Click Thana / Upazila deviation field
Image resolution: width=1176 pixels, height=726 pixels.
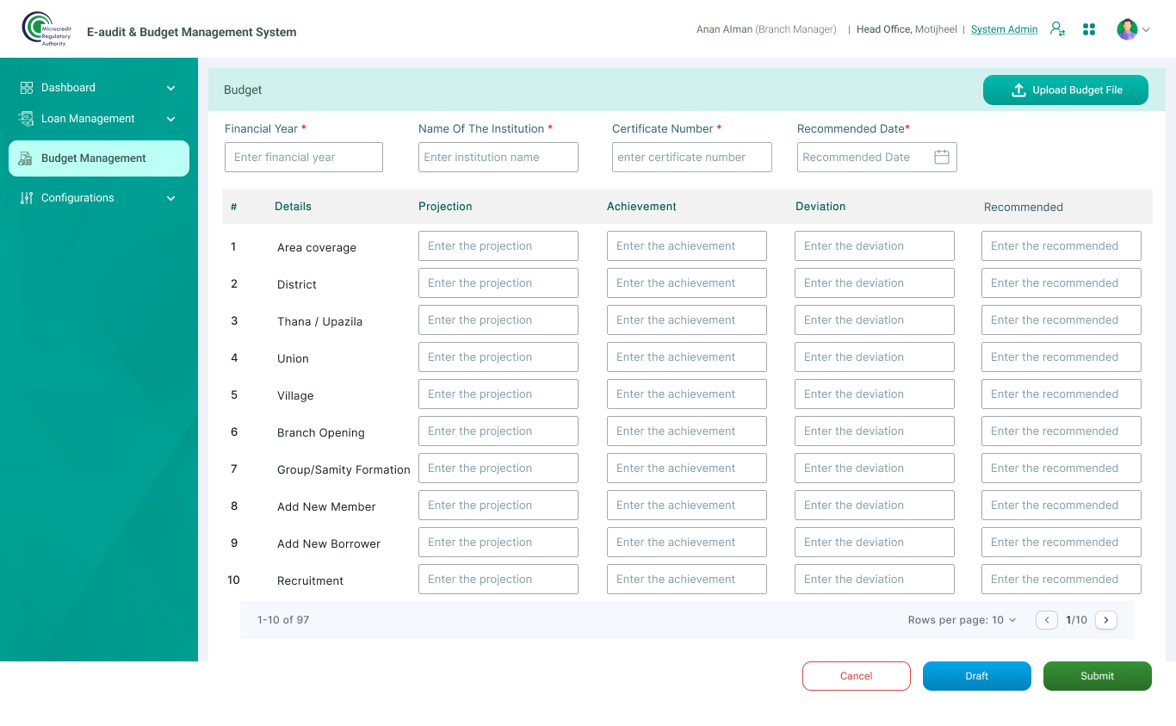(875, 320)
